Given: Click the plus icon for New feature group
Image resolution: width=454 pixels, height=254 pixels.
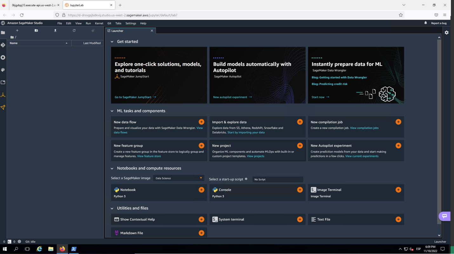Looking at the screenshot, I should pos(201,145).
